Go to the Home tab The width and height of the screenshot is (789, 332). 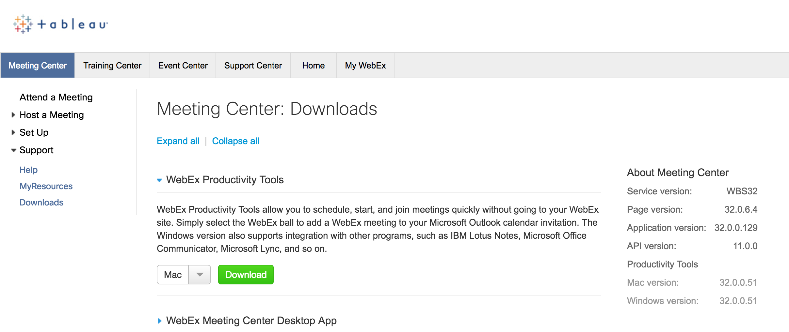click(314, 66)
